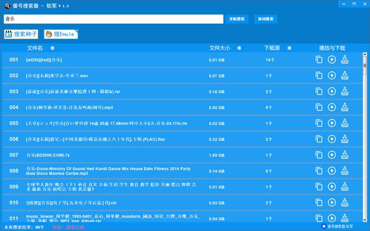The height and width of the screenshot is (231, 370).
Task: Switch to the 搜Emule tab
Action: [61, 35]
